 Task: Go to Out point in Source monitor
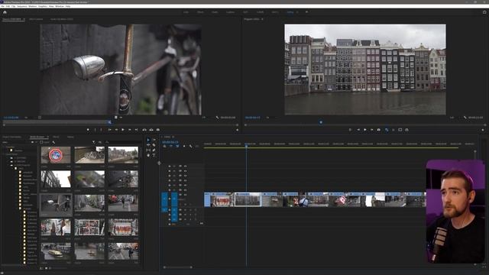click(136, 130)
